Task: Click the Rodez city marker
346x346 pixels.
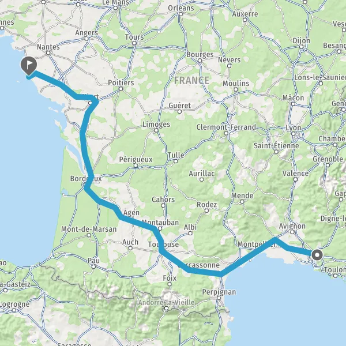Action: (x=207, y=210)
